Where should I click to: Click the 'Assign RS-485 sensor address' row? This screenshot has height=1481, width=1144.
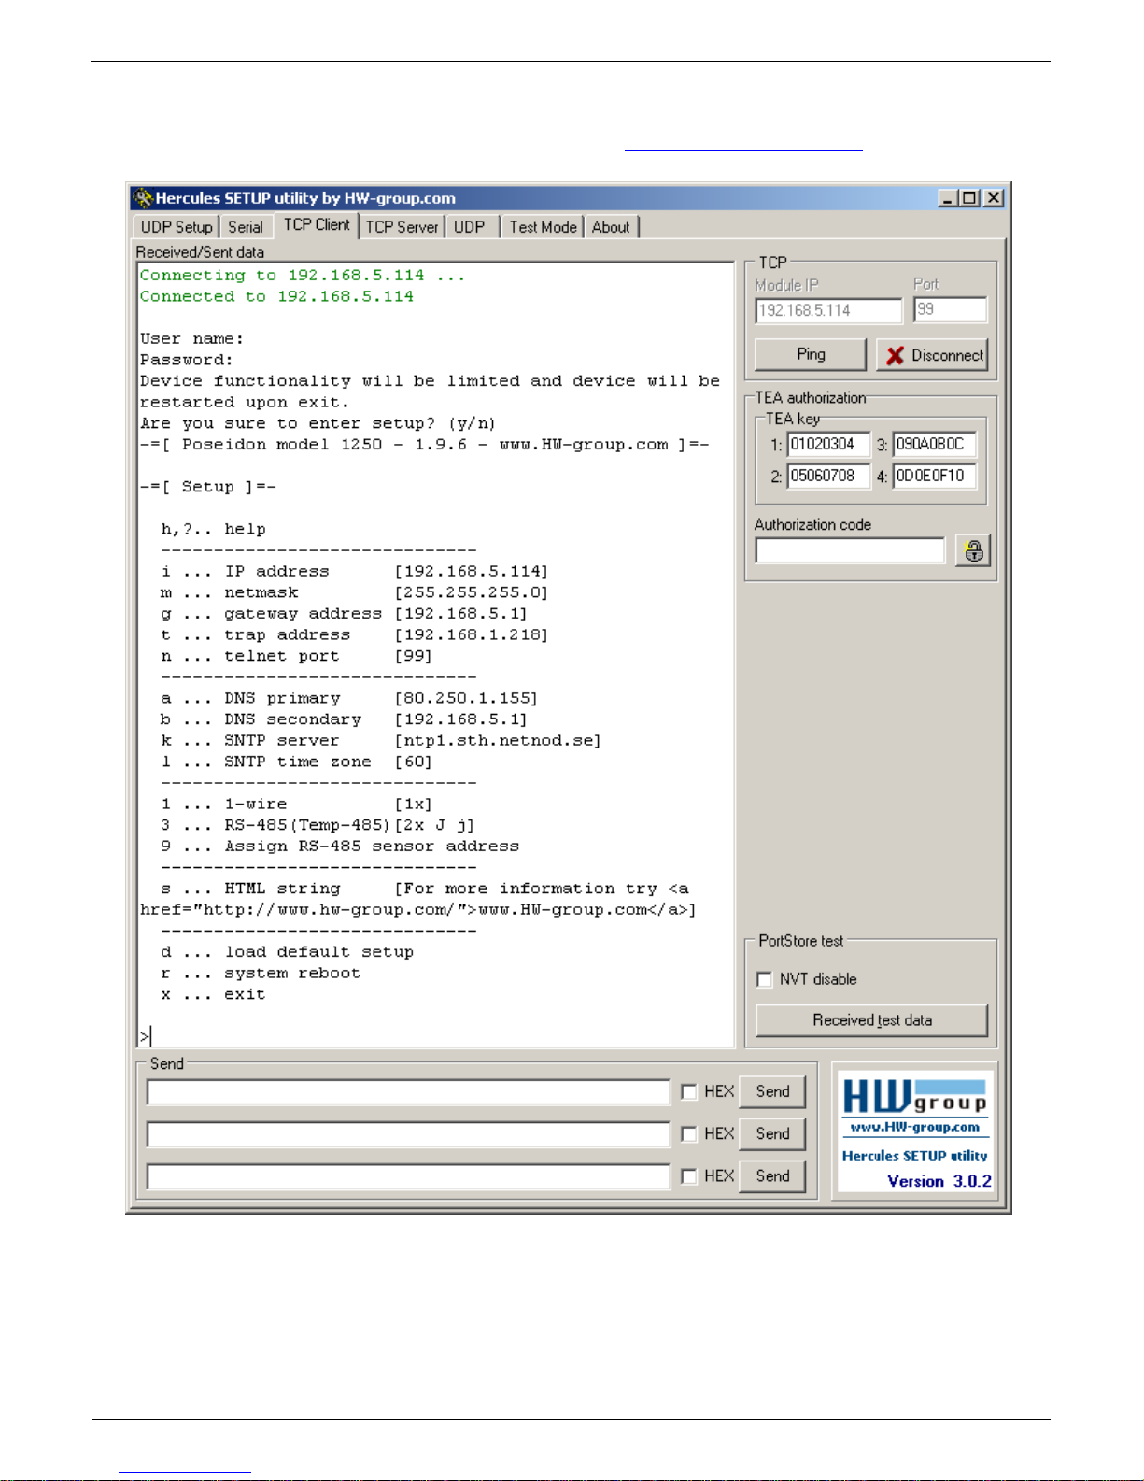coord(340,846)
